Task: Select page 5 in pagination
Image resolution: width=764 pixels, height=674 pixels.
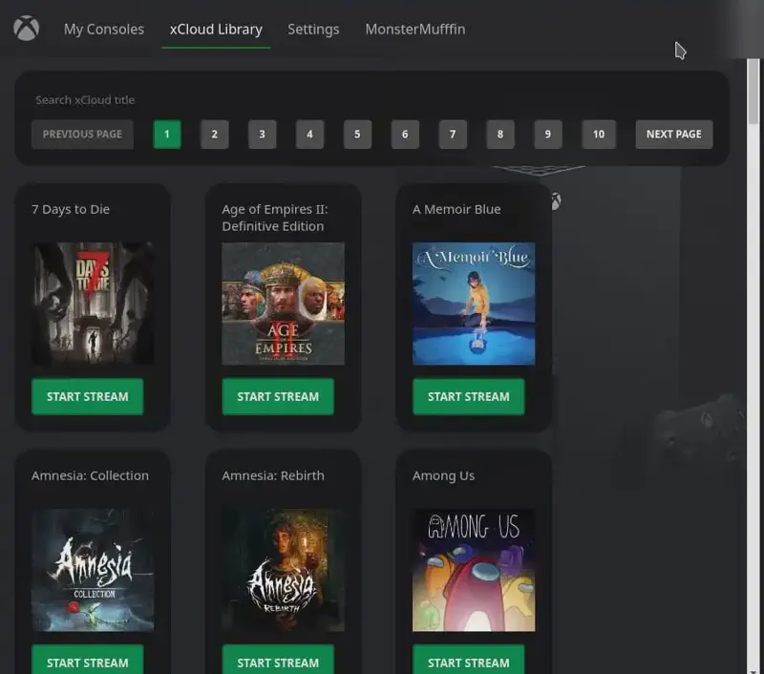Action: pos(357,134)
